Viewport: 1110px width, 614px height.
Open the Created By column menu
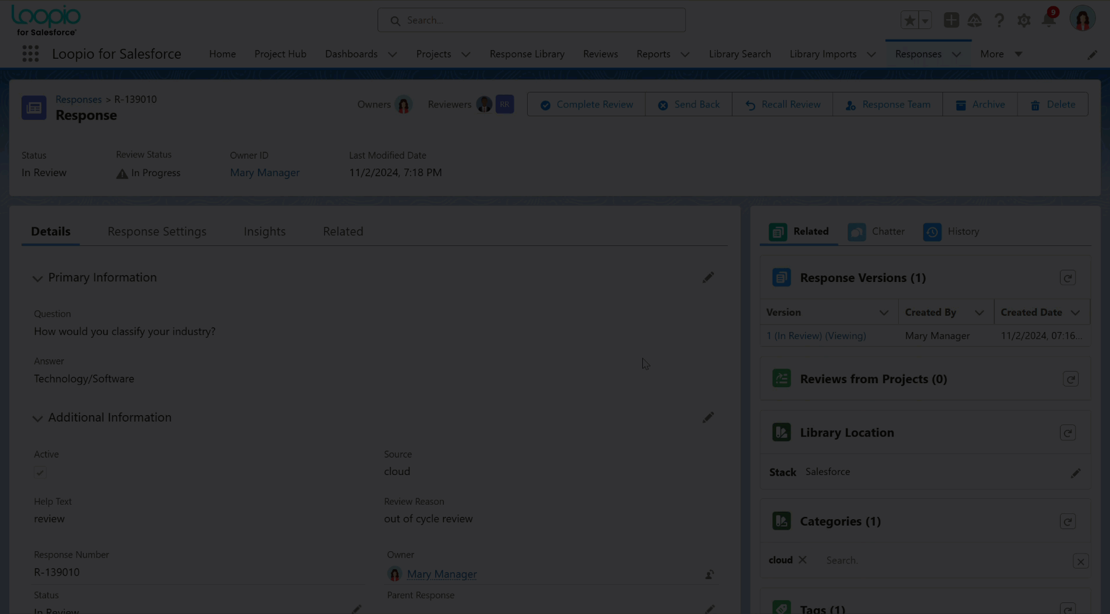coord(979,313)
